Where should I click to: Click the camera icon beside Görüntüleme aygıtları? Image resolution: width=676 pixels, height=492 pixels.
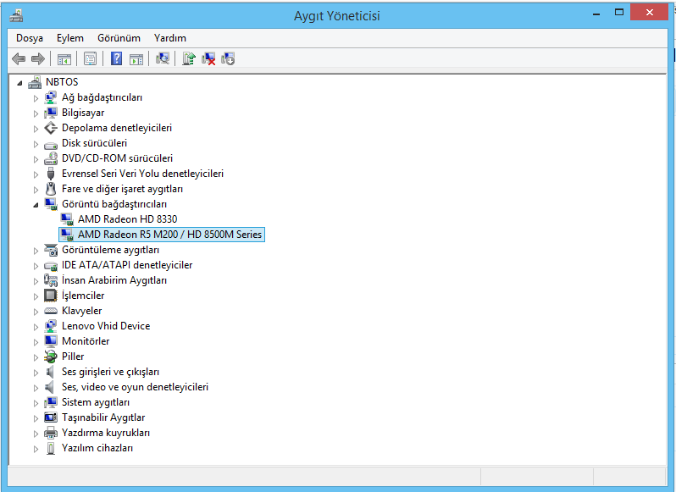click(x=51, y=250)
